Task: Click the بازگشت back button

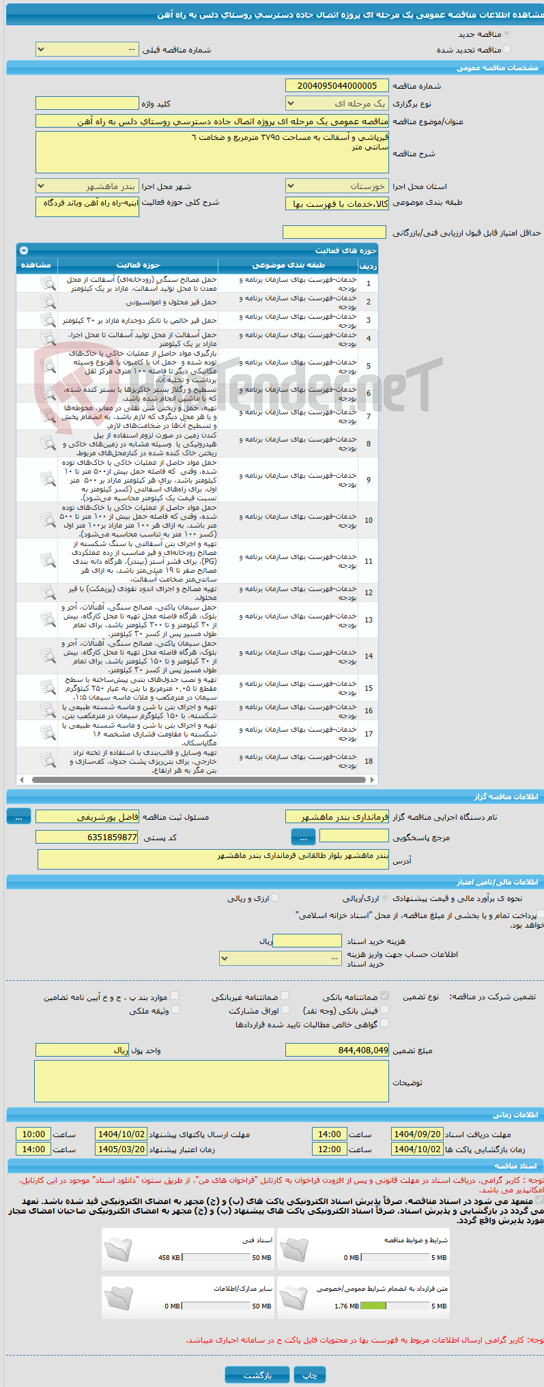Action: (x=258, y=1375)
